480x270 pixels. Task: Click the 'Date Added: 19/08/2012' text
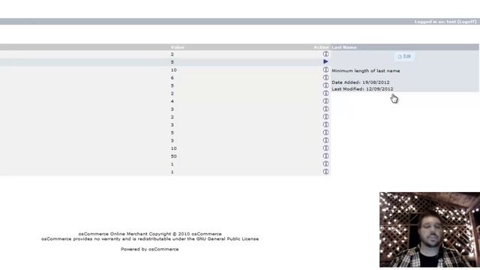(x=361, y=82)
